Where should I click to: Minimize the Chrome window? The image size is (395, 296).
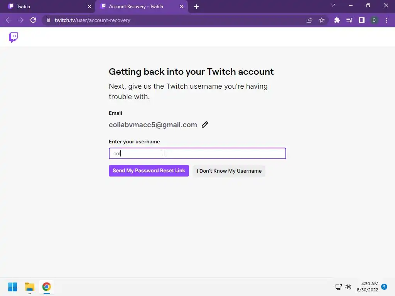click(350, 5)
